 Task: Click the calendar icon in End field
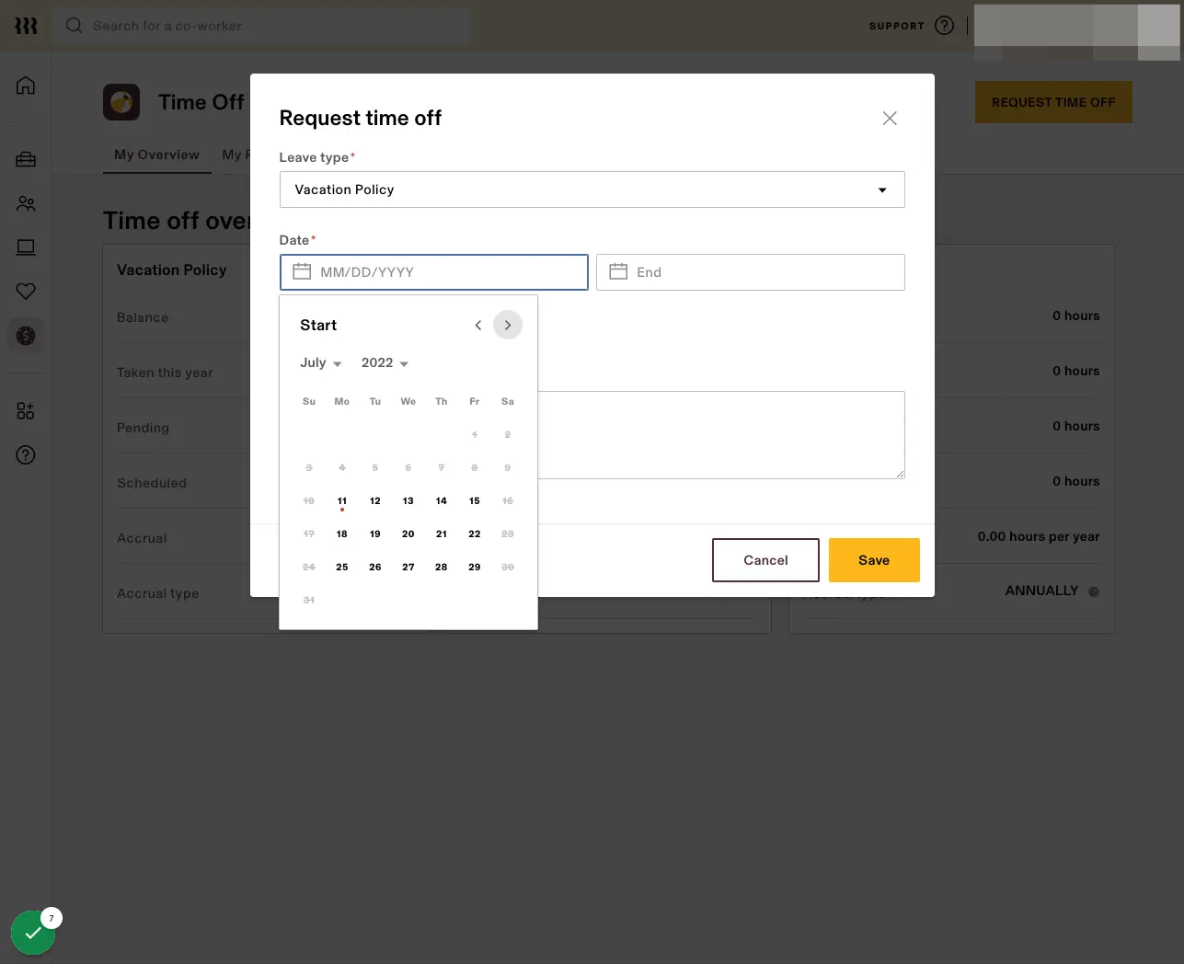pos(618,271)
